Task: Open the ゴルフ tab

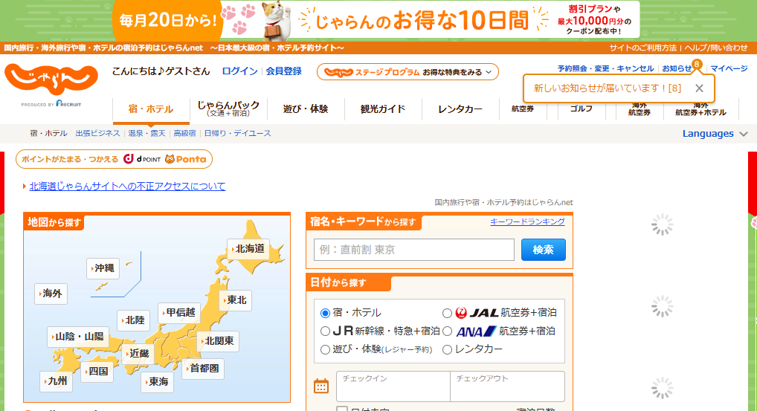Action: point(582,109)
